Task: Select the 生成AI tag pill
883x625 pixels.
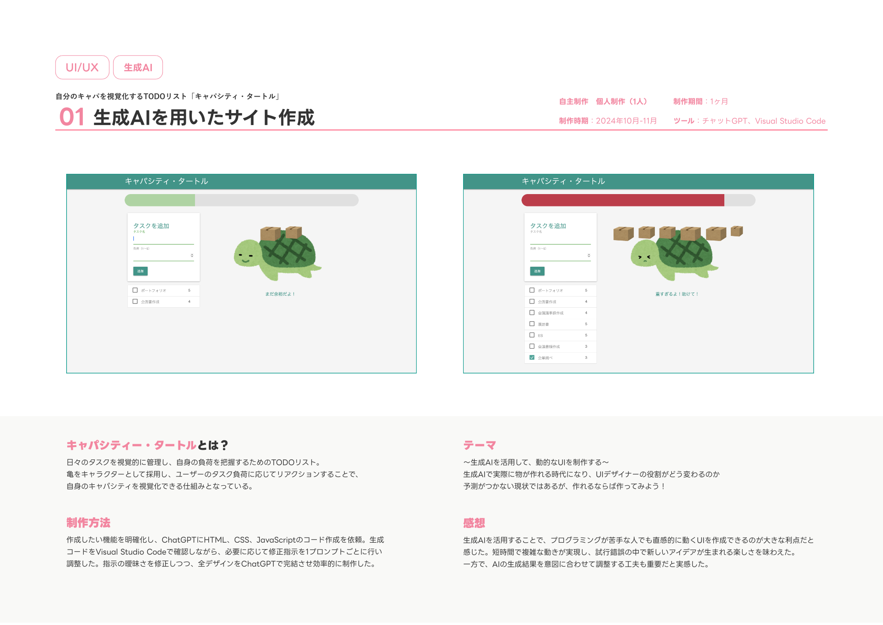Action: click(138, 68)
